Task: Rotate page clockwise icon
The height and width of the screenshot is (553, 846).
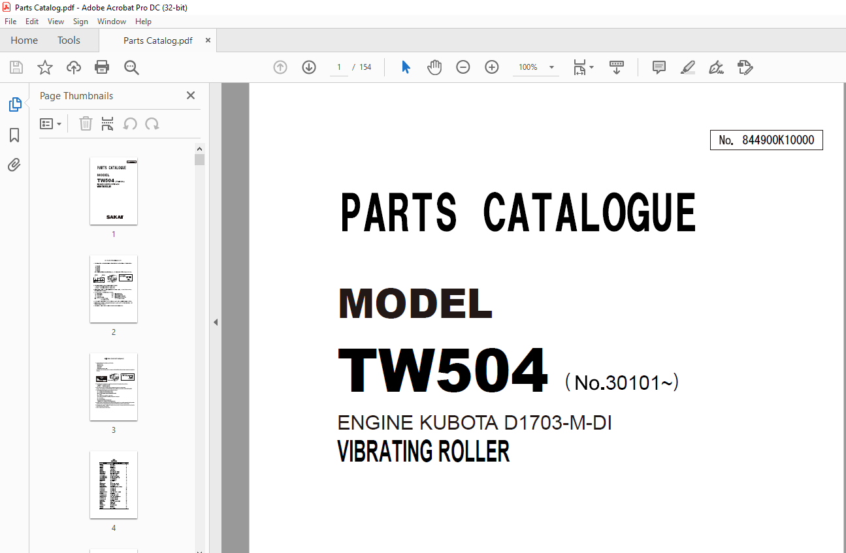Action: click(152, 123)
